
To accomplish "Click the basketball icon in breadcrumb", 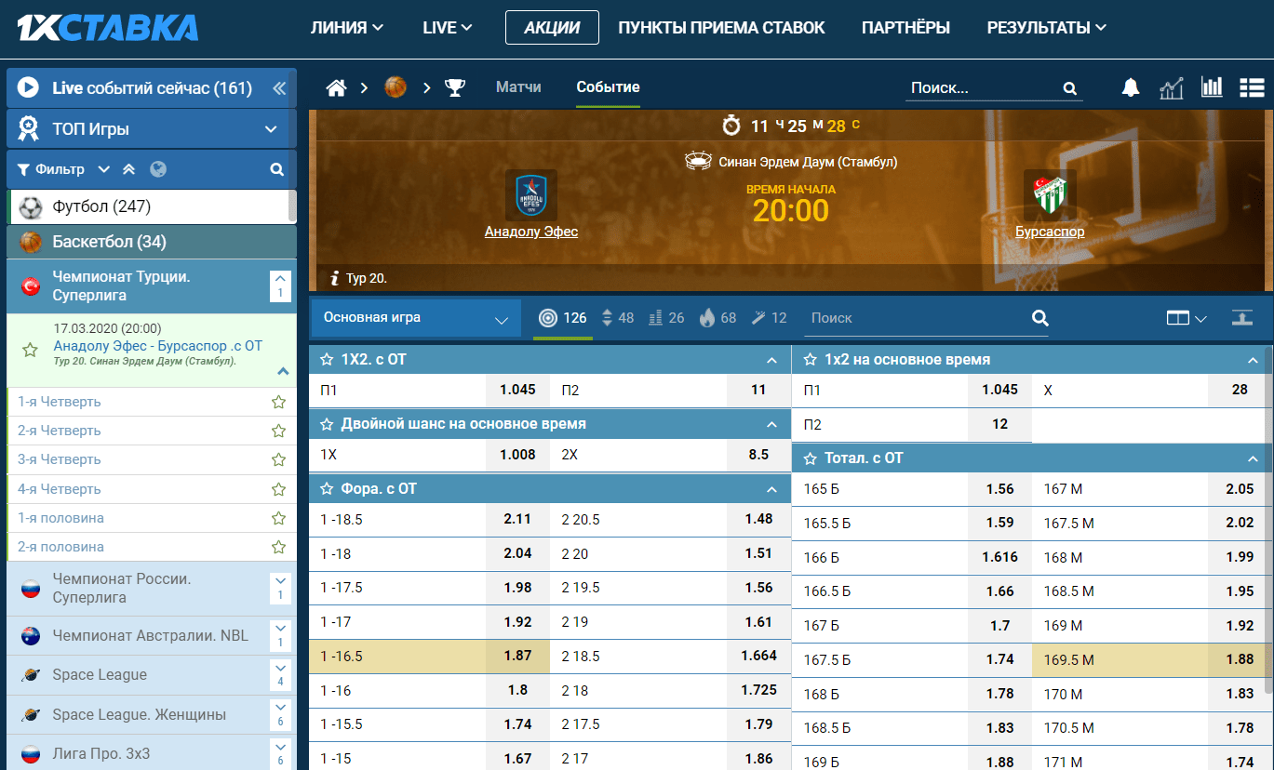I will click(396, 87).
